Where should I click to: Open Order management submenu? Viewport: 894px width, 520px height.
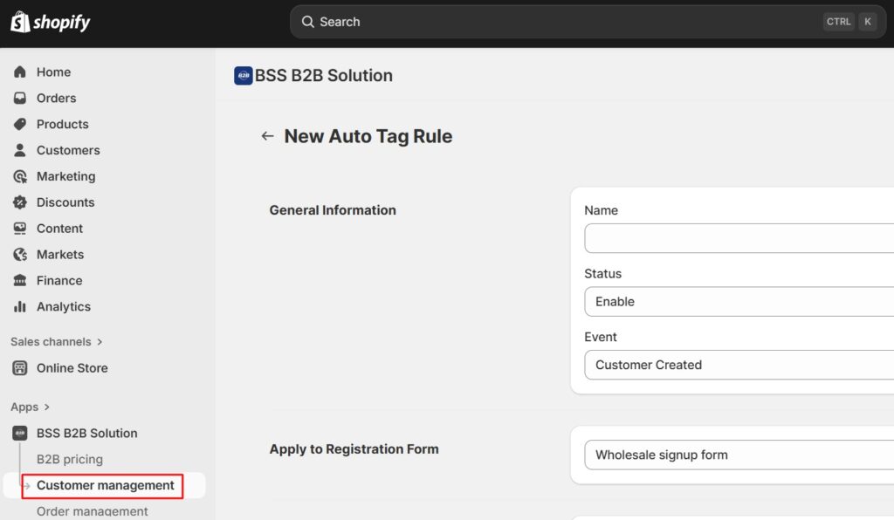93,511
